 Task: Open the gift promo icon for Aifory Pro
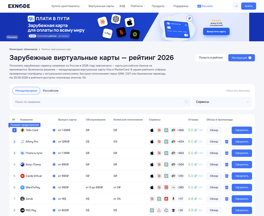[227, 141]
